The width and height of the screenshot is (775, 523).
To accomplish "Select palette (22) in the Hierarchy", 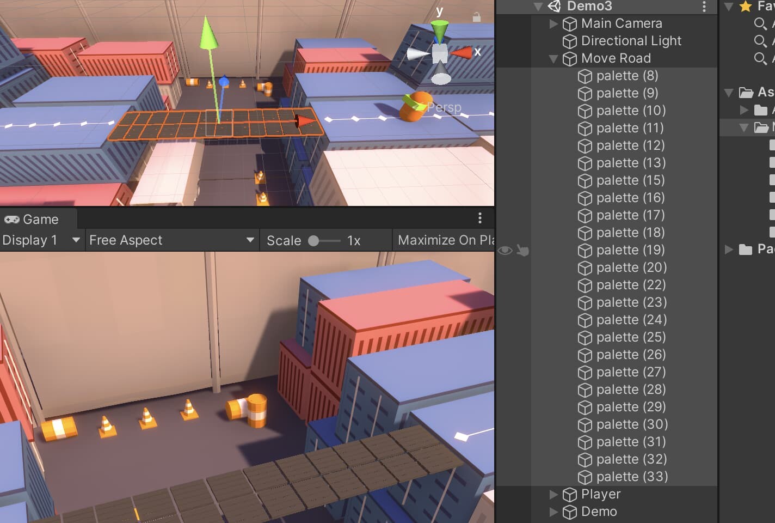I will [631, 285].
